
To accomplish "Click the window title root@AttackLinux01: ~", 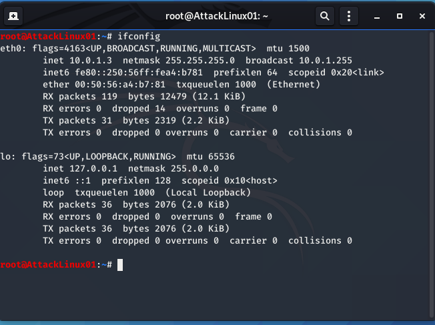I will pyautogui.click(x=217, y=16).
